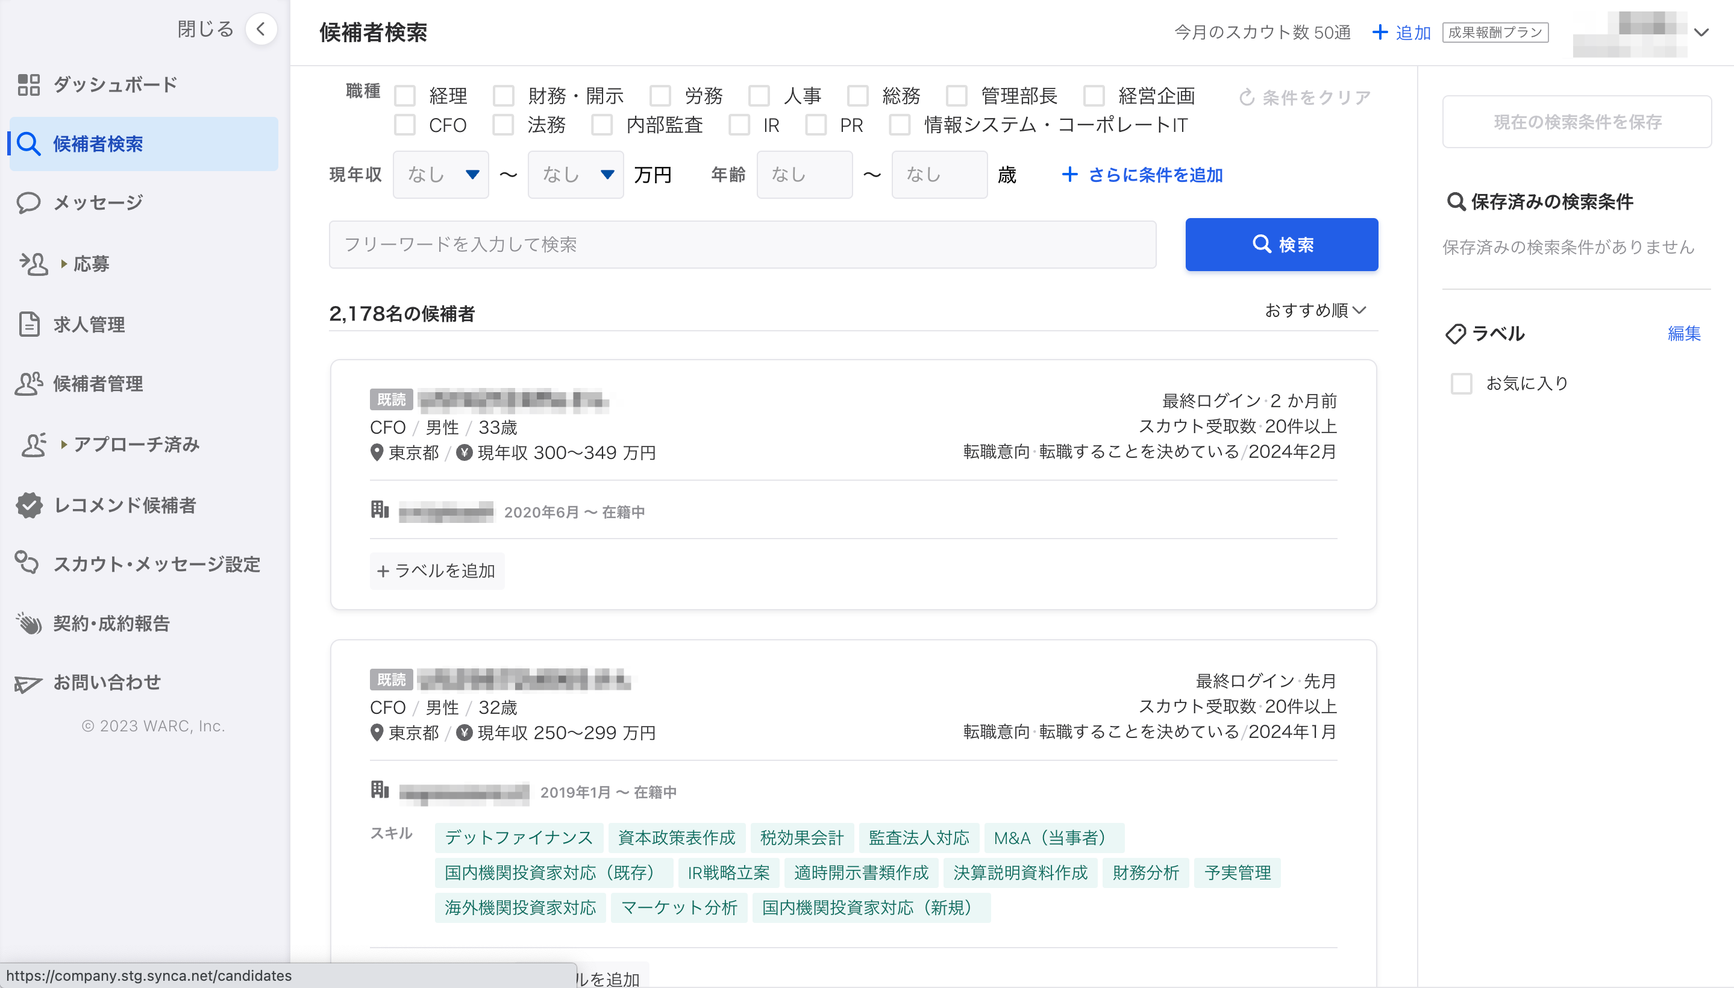Click the お問い合わせ paper plane icon
The image size is (1734, 988).
pyautogui.click(x=28, y=683)
